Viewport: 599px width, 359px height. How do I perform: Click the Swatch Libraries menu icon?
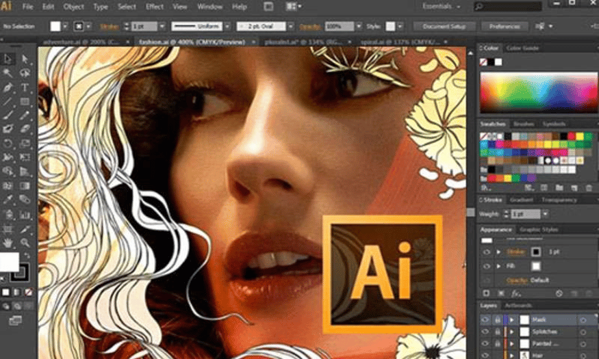coord(485,187)
